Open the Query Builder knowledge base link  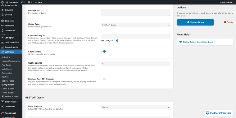198,42
